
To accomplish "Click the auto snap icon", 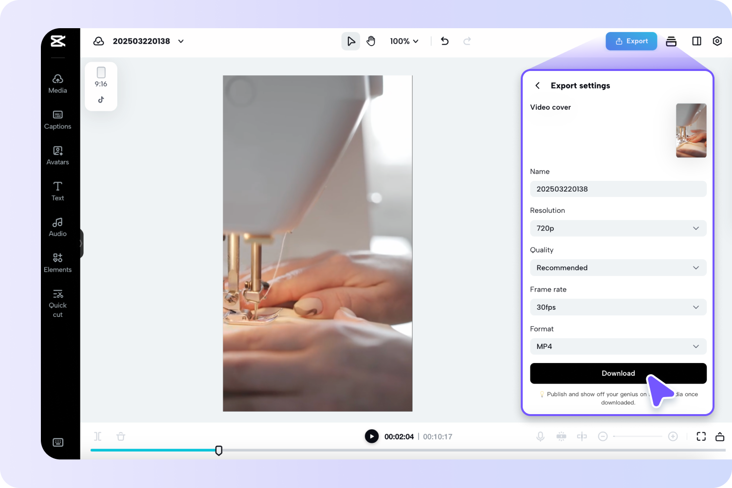I will tap(561, 436).
